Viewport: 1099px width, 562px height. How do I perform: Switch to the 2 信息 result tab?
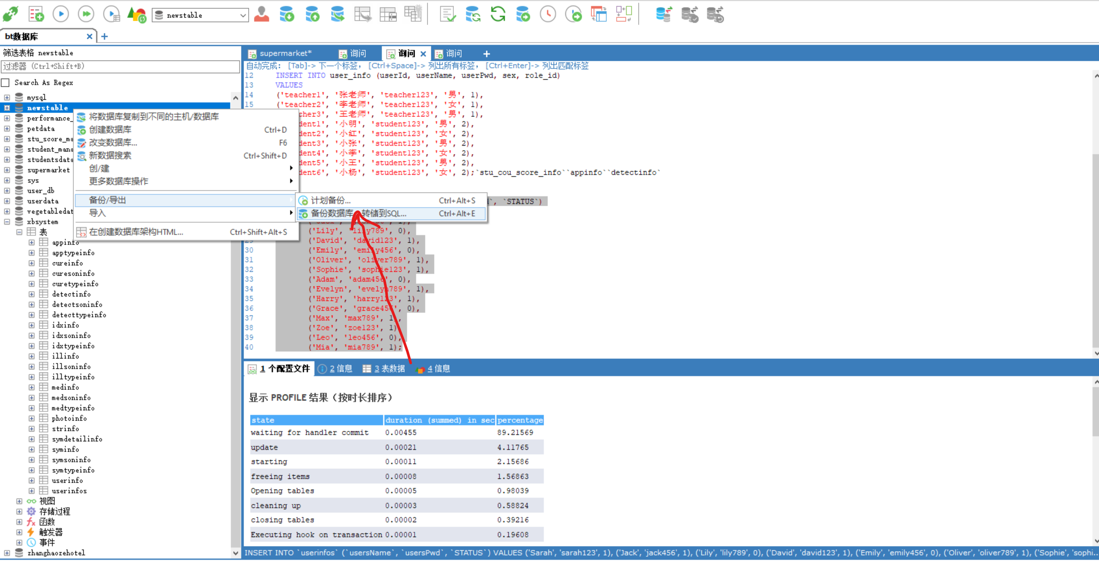click(335, 369)
